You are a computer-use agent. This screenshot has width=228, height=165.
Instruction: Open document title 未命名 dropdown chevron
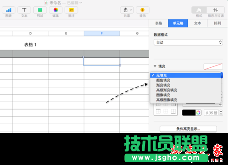click(x=81, y=3)
